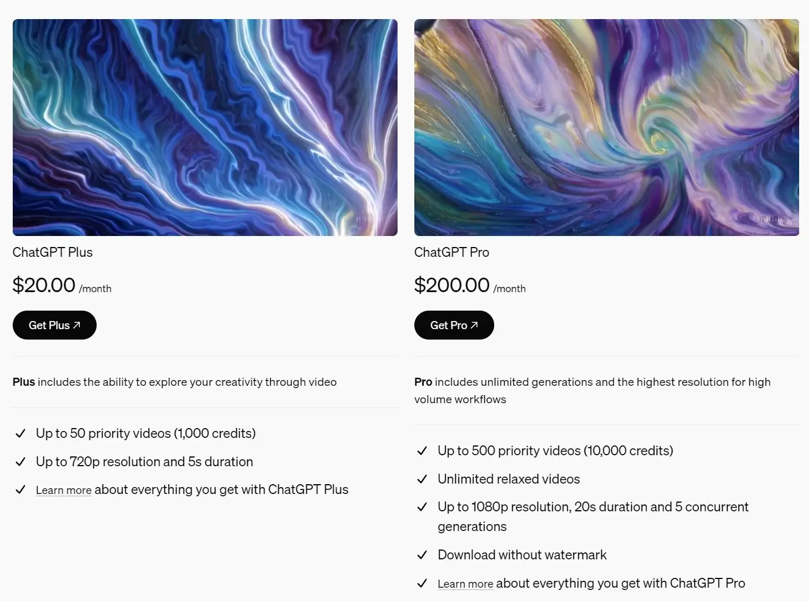Image resolution: width=809 pixels, height=601 pixels.
Task: Click the $20.00 per month price
Action: [62, 285]
